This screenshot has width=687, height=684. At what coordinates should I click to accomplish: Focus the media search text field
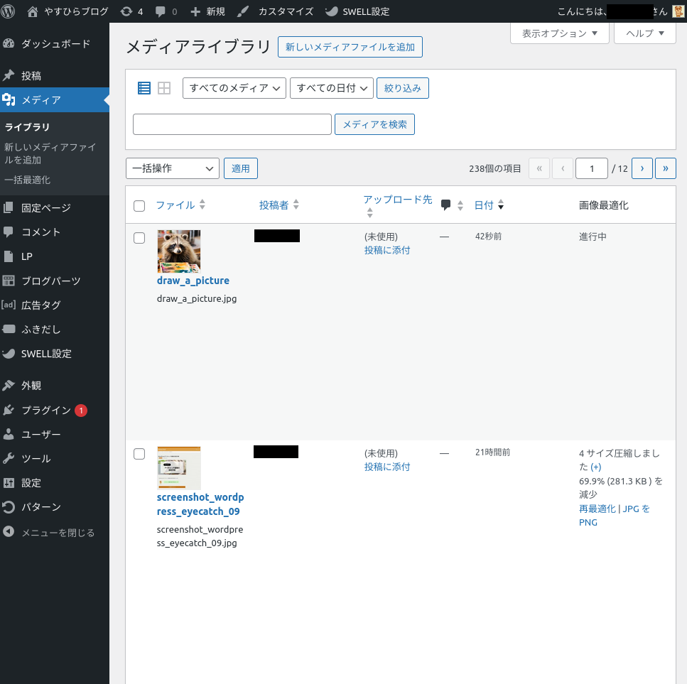(x=232, y=124)
